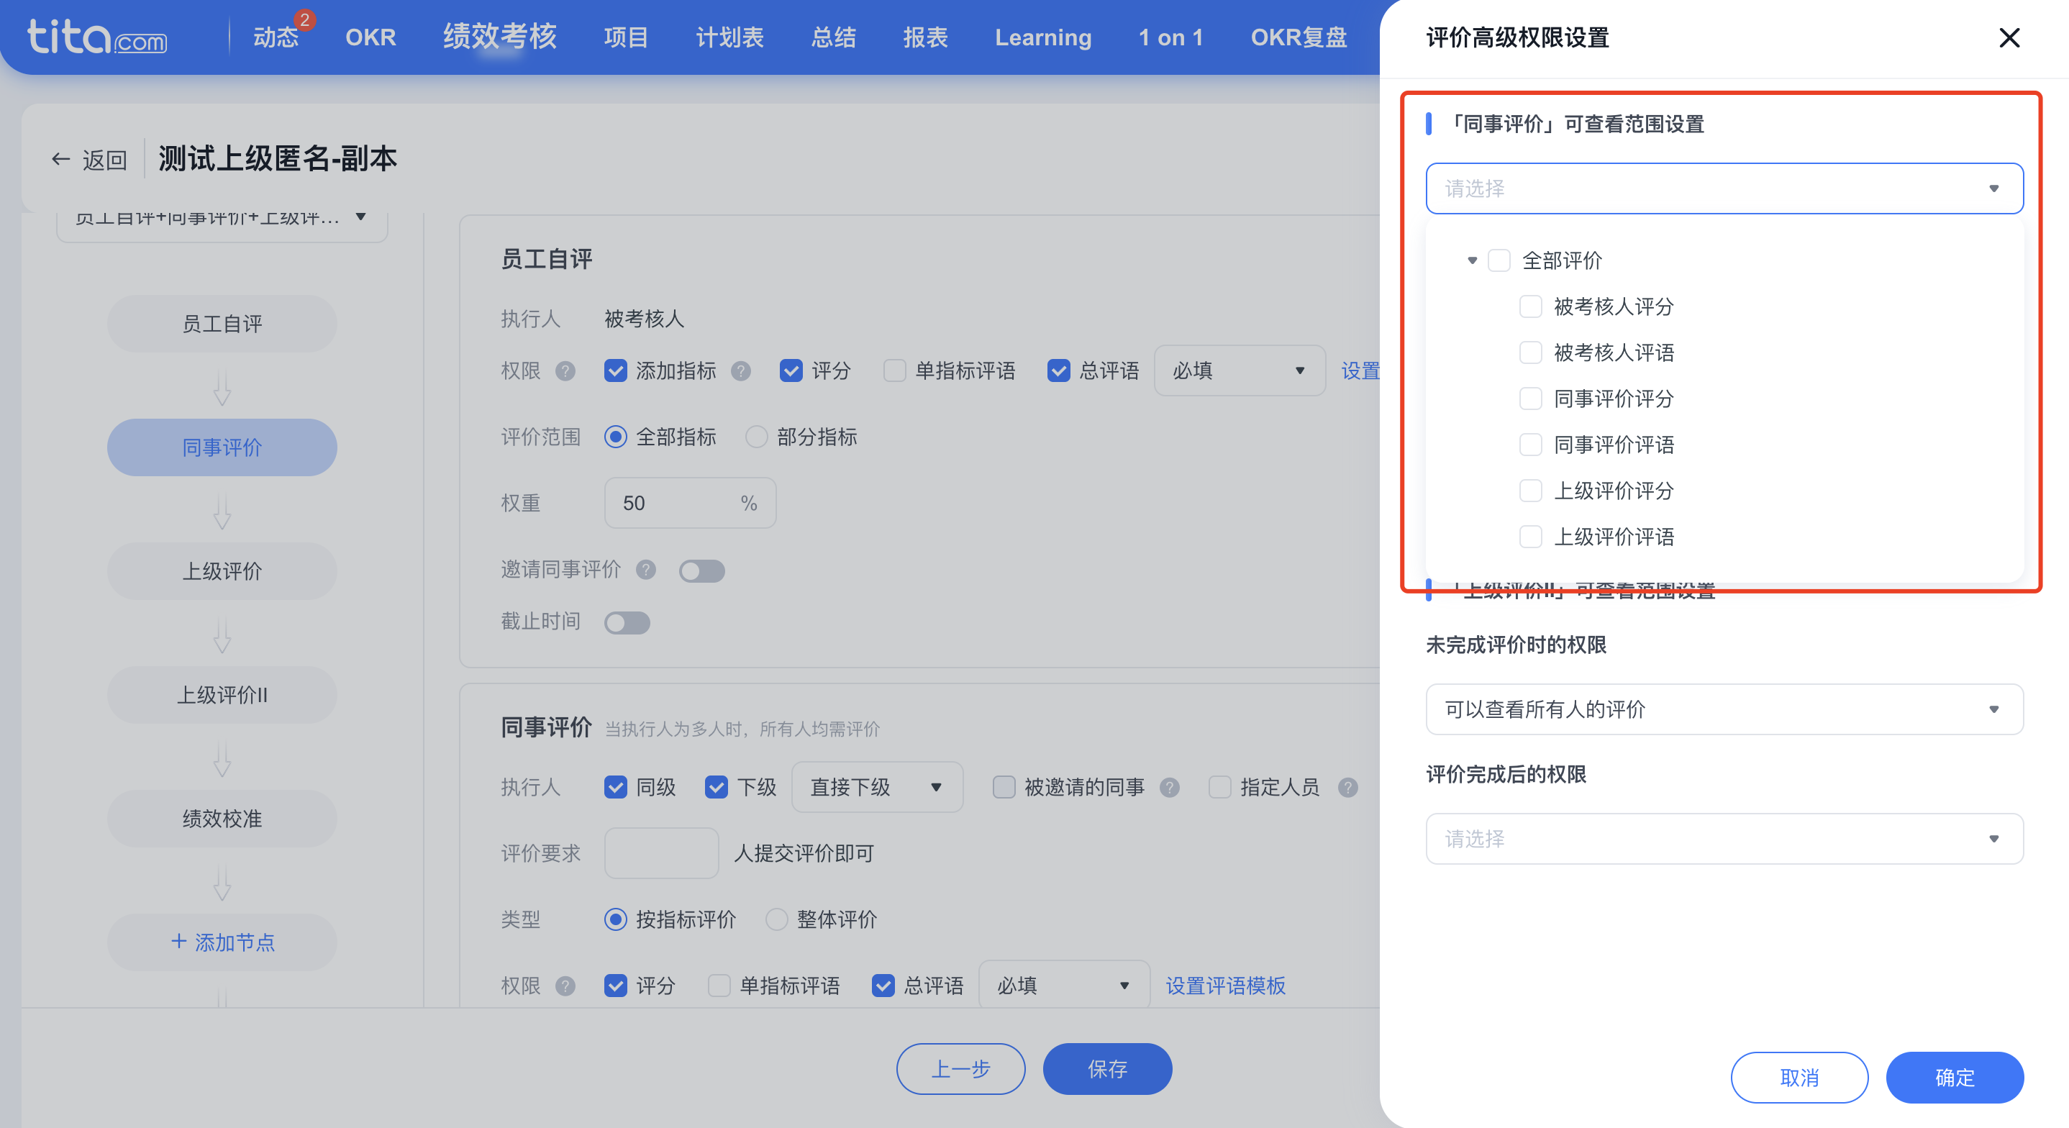2069x1128 pixels.
Task: Open the Learning nav item
Action: 1042,37
